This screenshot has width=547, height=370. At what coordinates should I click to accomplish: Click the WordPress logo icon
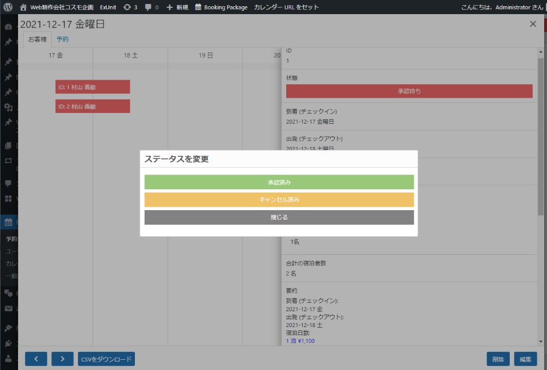click(8, 7)
